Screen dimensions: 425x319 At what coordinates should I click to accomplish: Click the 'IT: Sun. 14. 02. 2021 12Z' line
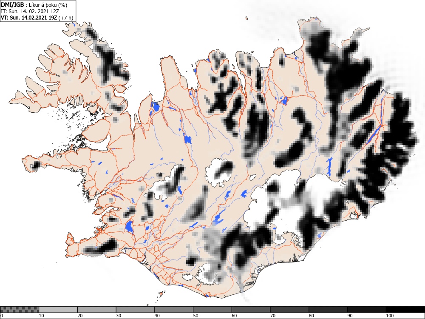[30, 11]
